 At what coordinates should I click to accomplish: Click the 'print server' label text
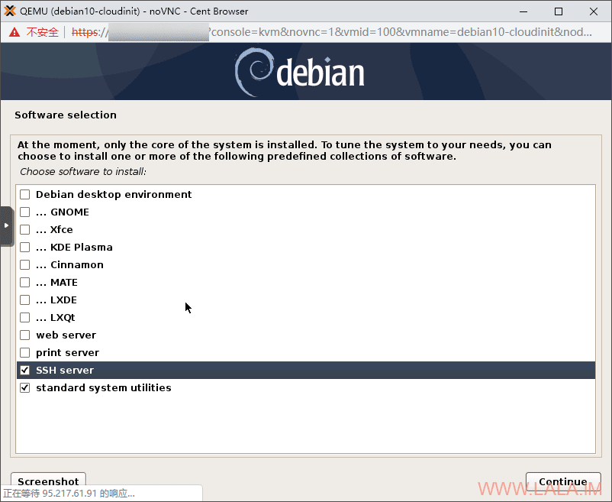click(67, 353)
